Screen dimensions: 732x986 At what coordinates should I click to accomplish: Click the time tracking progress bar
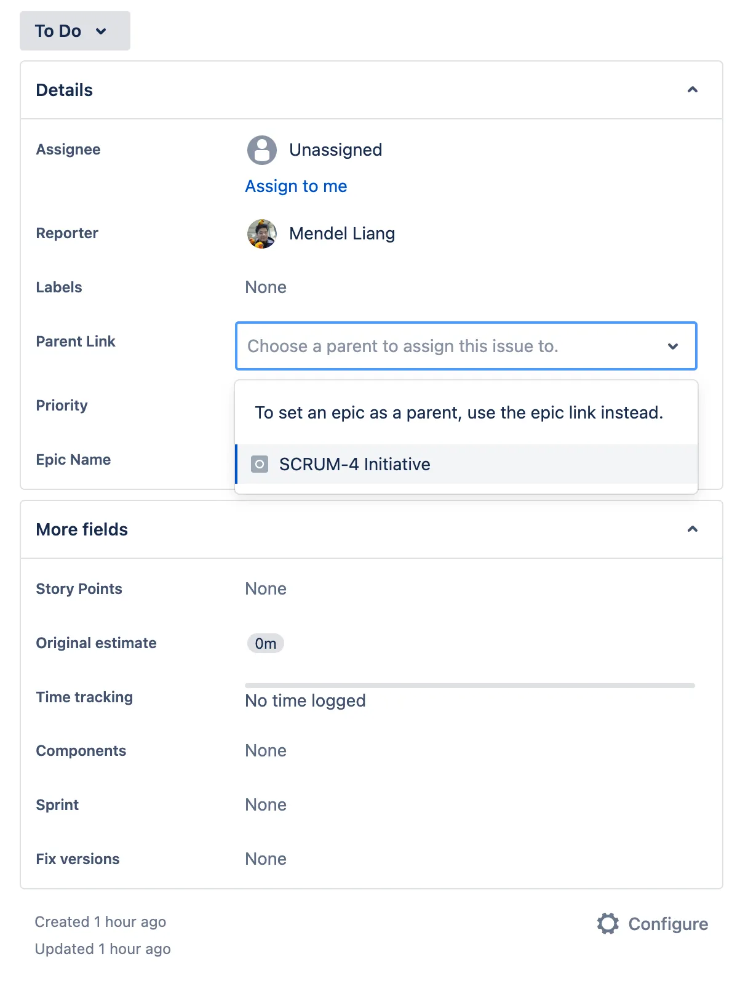pos(470,686)
